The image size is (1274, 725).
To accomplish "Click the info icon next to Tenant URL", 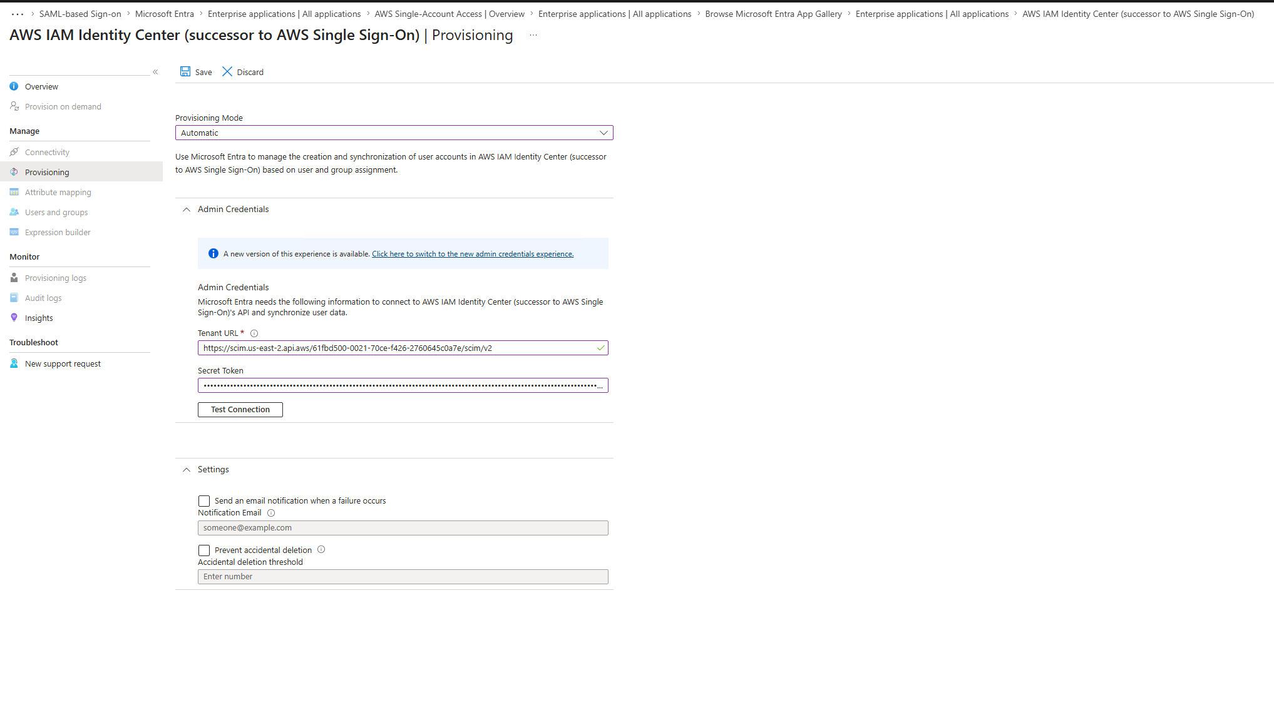I will pyautogui.click(x=254, y=333).
